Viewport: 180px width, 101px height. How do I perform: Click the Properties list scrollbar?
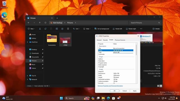click(x=136, y=50)
